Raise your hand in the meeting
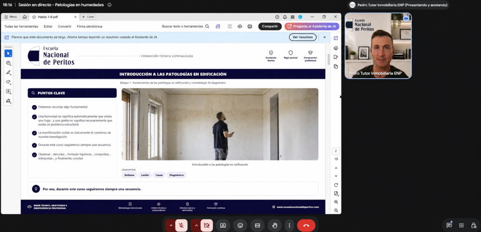 [274, 225]
